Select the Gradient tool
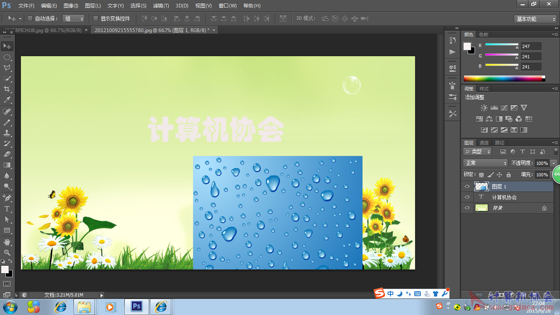Image resolution: width=560 pixels, height=315 pixels. point(7,165)
